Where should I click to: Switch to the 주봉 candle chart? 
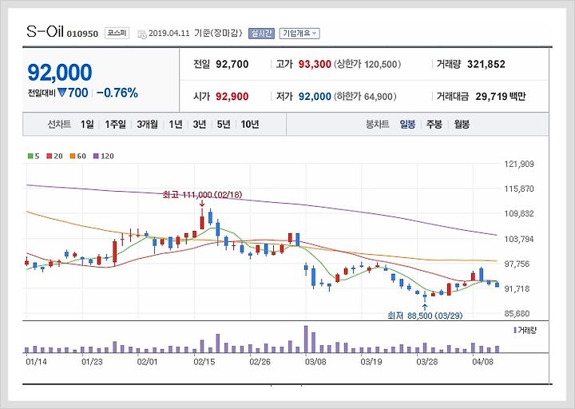(x=434, y=125)
